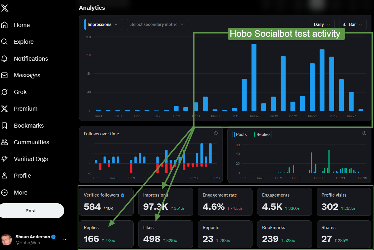Select the Shares 27 card
The image size is (374, 250).
[344, 234]
